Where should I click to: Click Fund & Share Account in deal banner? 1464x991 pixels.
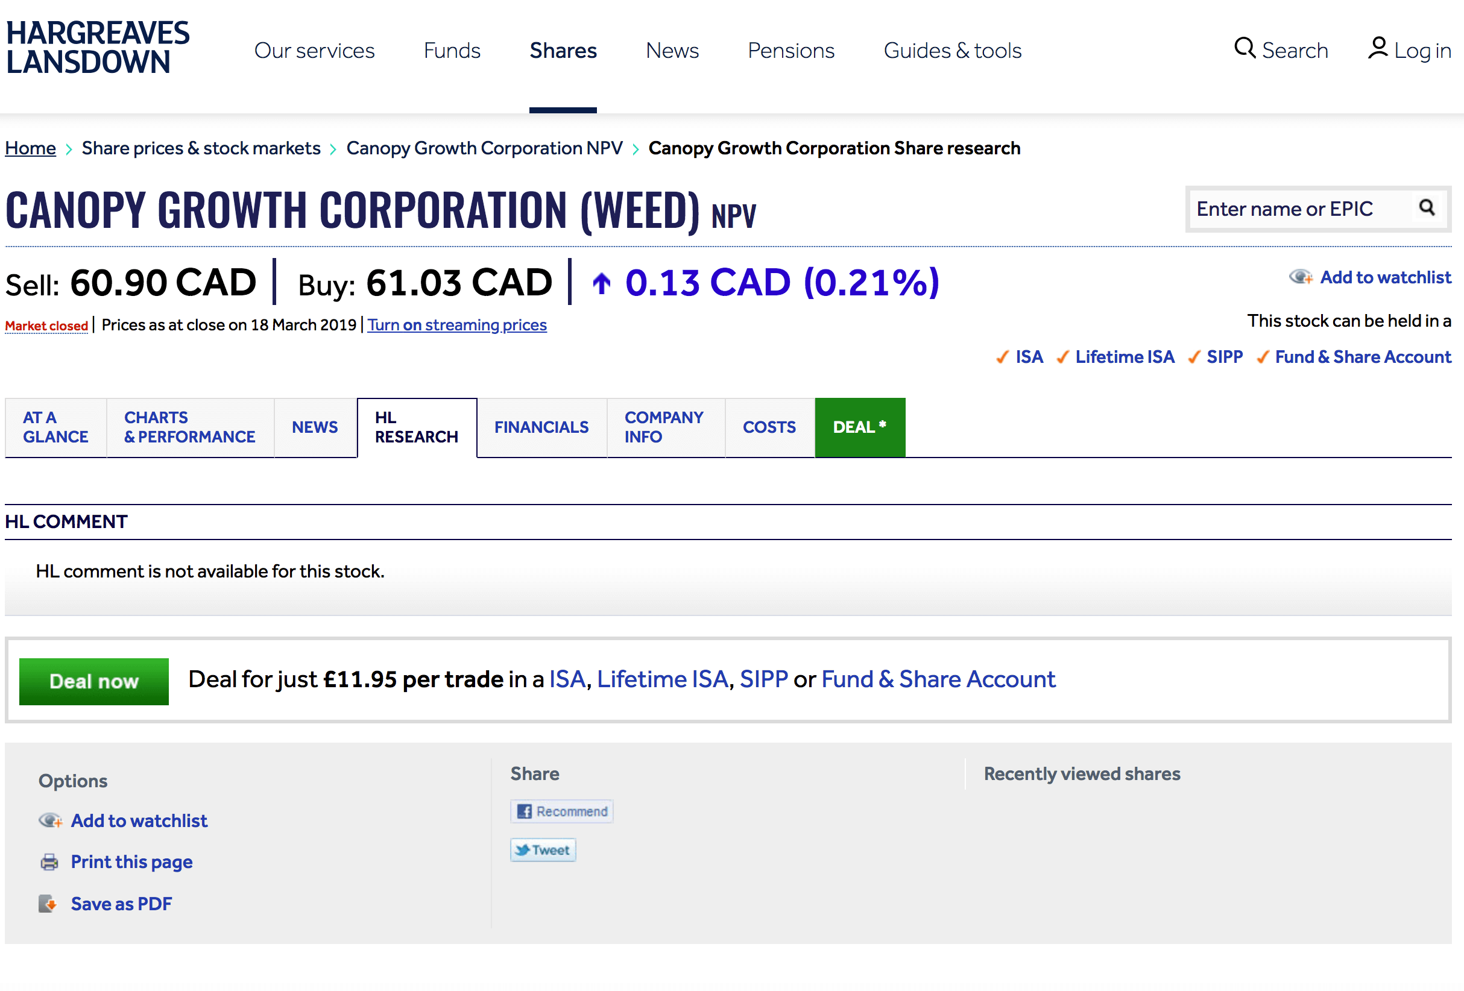pos(939,679)
